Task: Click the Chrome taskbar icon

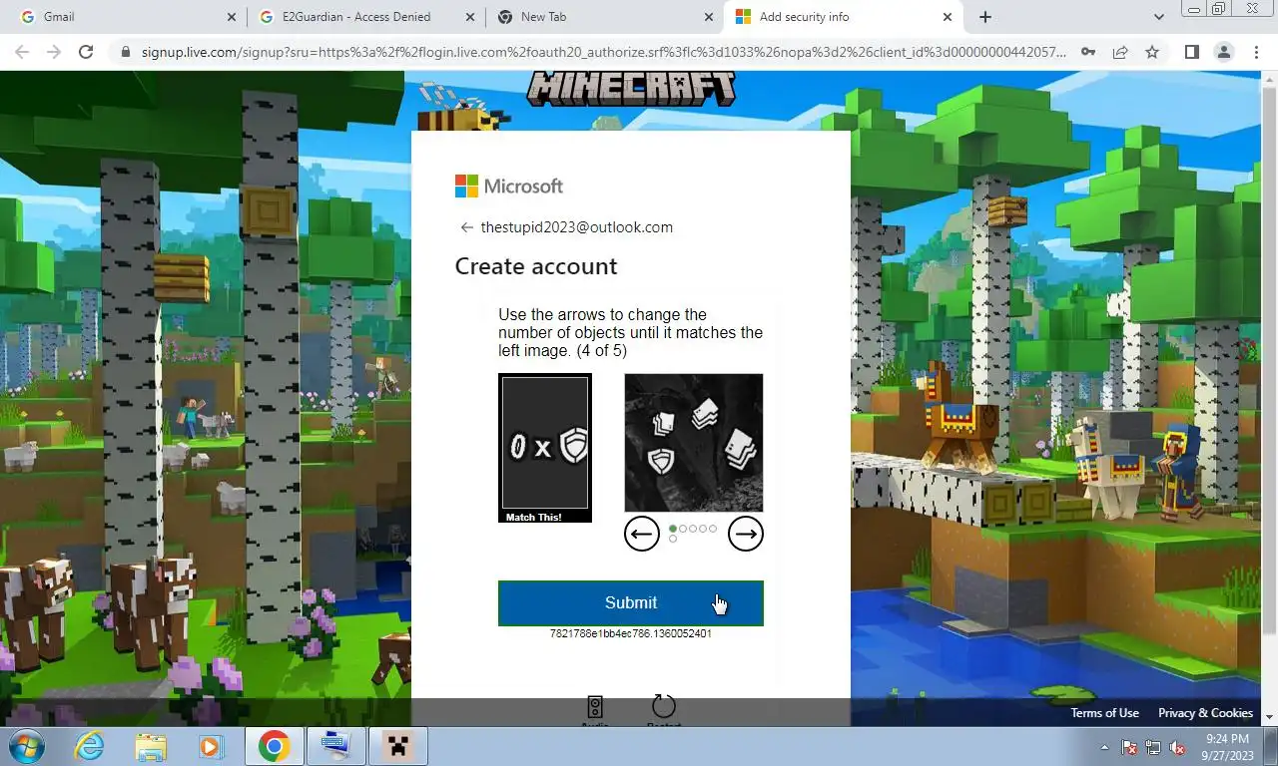Action: tap(274, 746)
